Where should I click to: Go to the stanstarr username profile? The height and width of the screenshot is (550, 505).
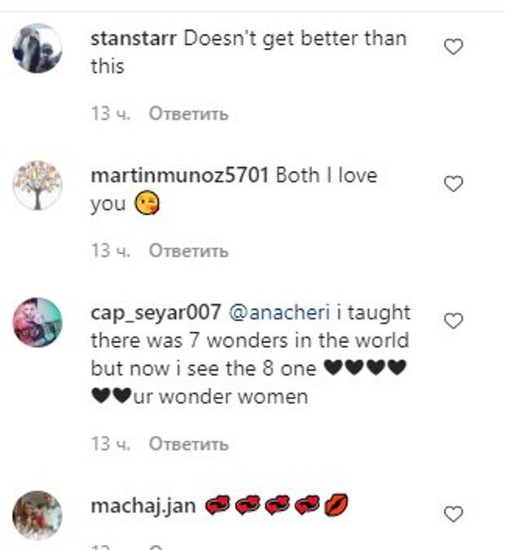tap(134, 38)
